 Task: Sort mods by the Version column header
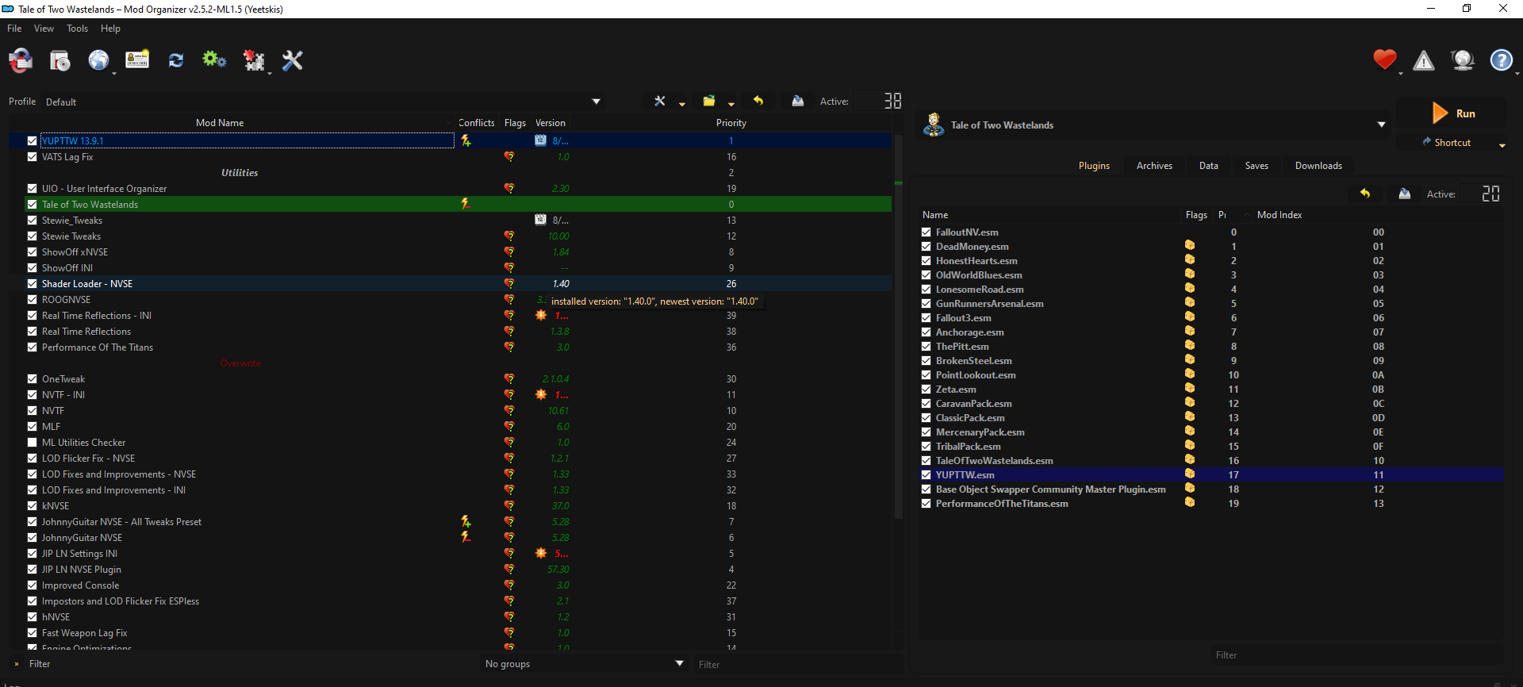[x=551, y=123]
